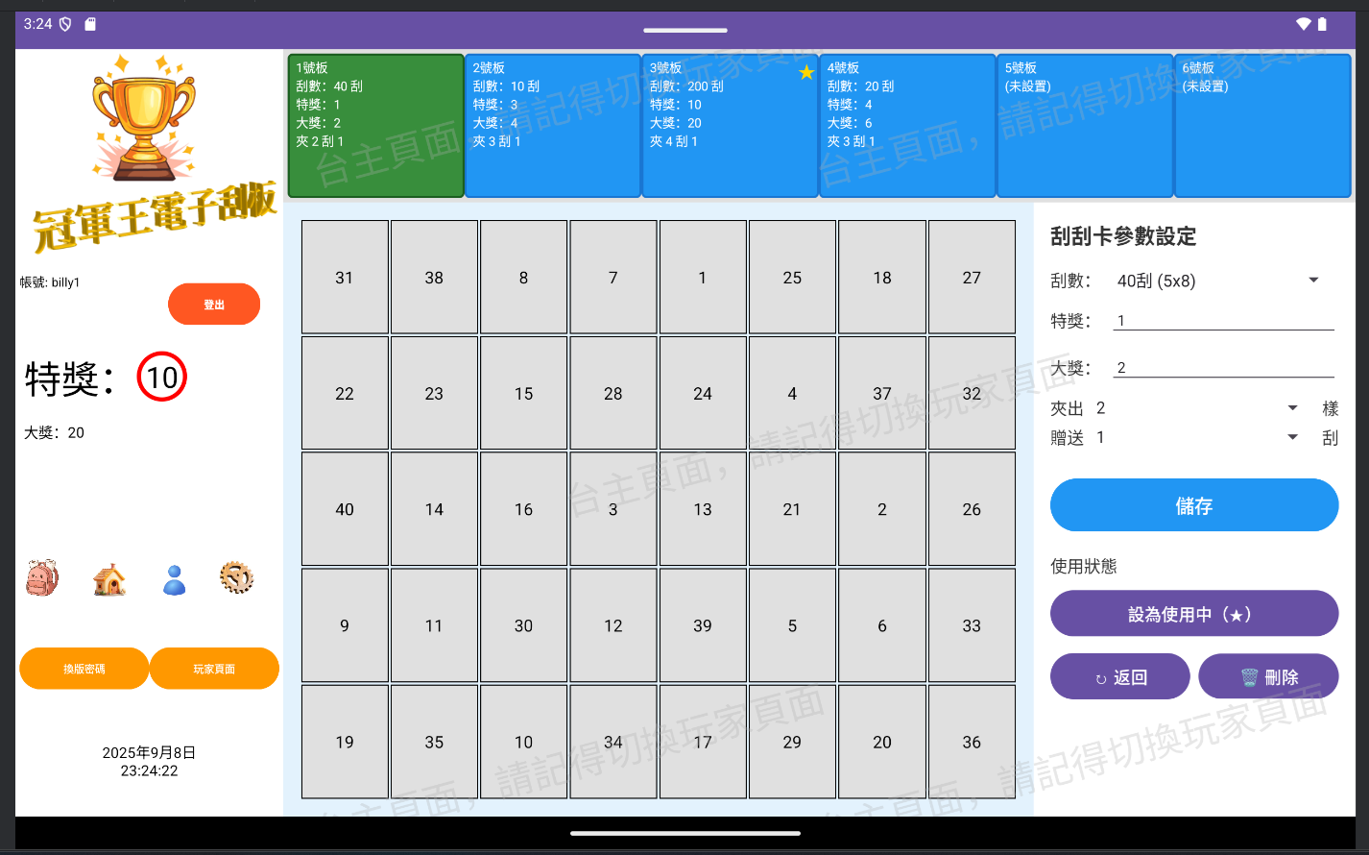Open the backpack icon in the sidebar
This screenshot has width=1369, height=855.
pyautogui.click(x=42, y=577)
